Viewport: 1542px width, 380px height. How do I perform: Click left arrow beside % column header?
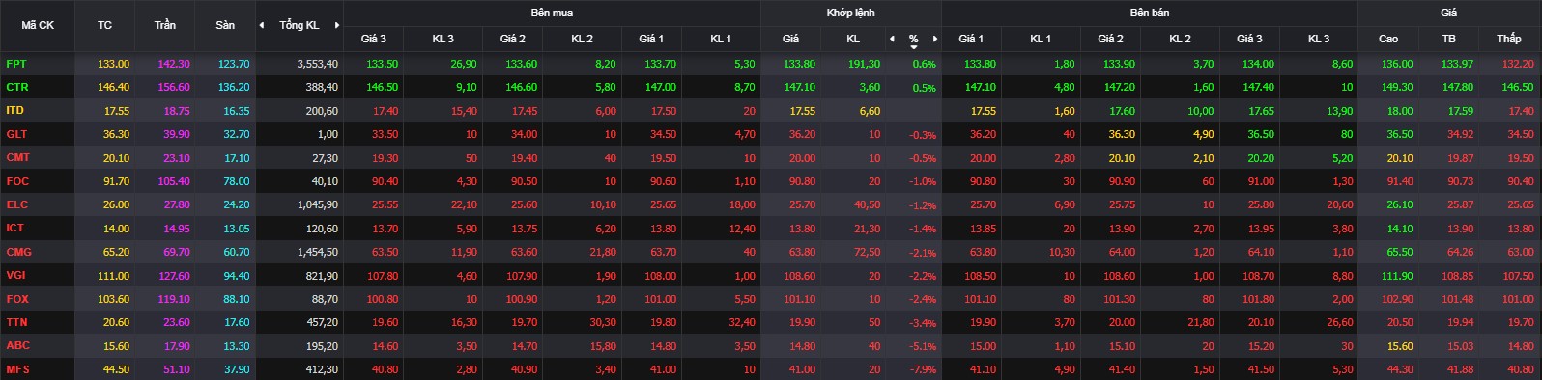click(x=892, y=39)
